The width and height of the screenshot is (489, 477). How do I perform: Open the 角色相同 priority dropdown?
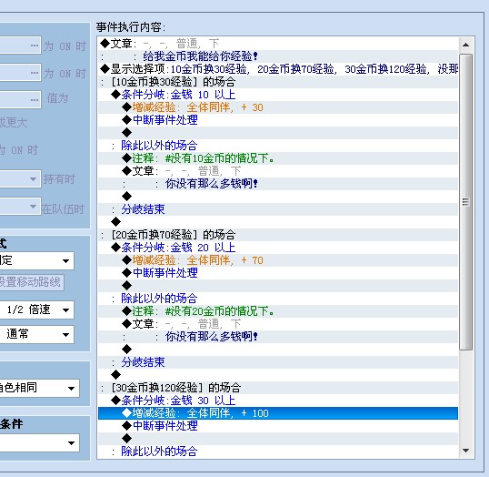[40, 389]
